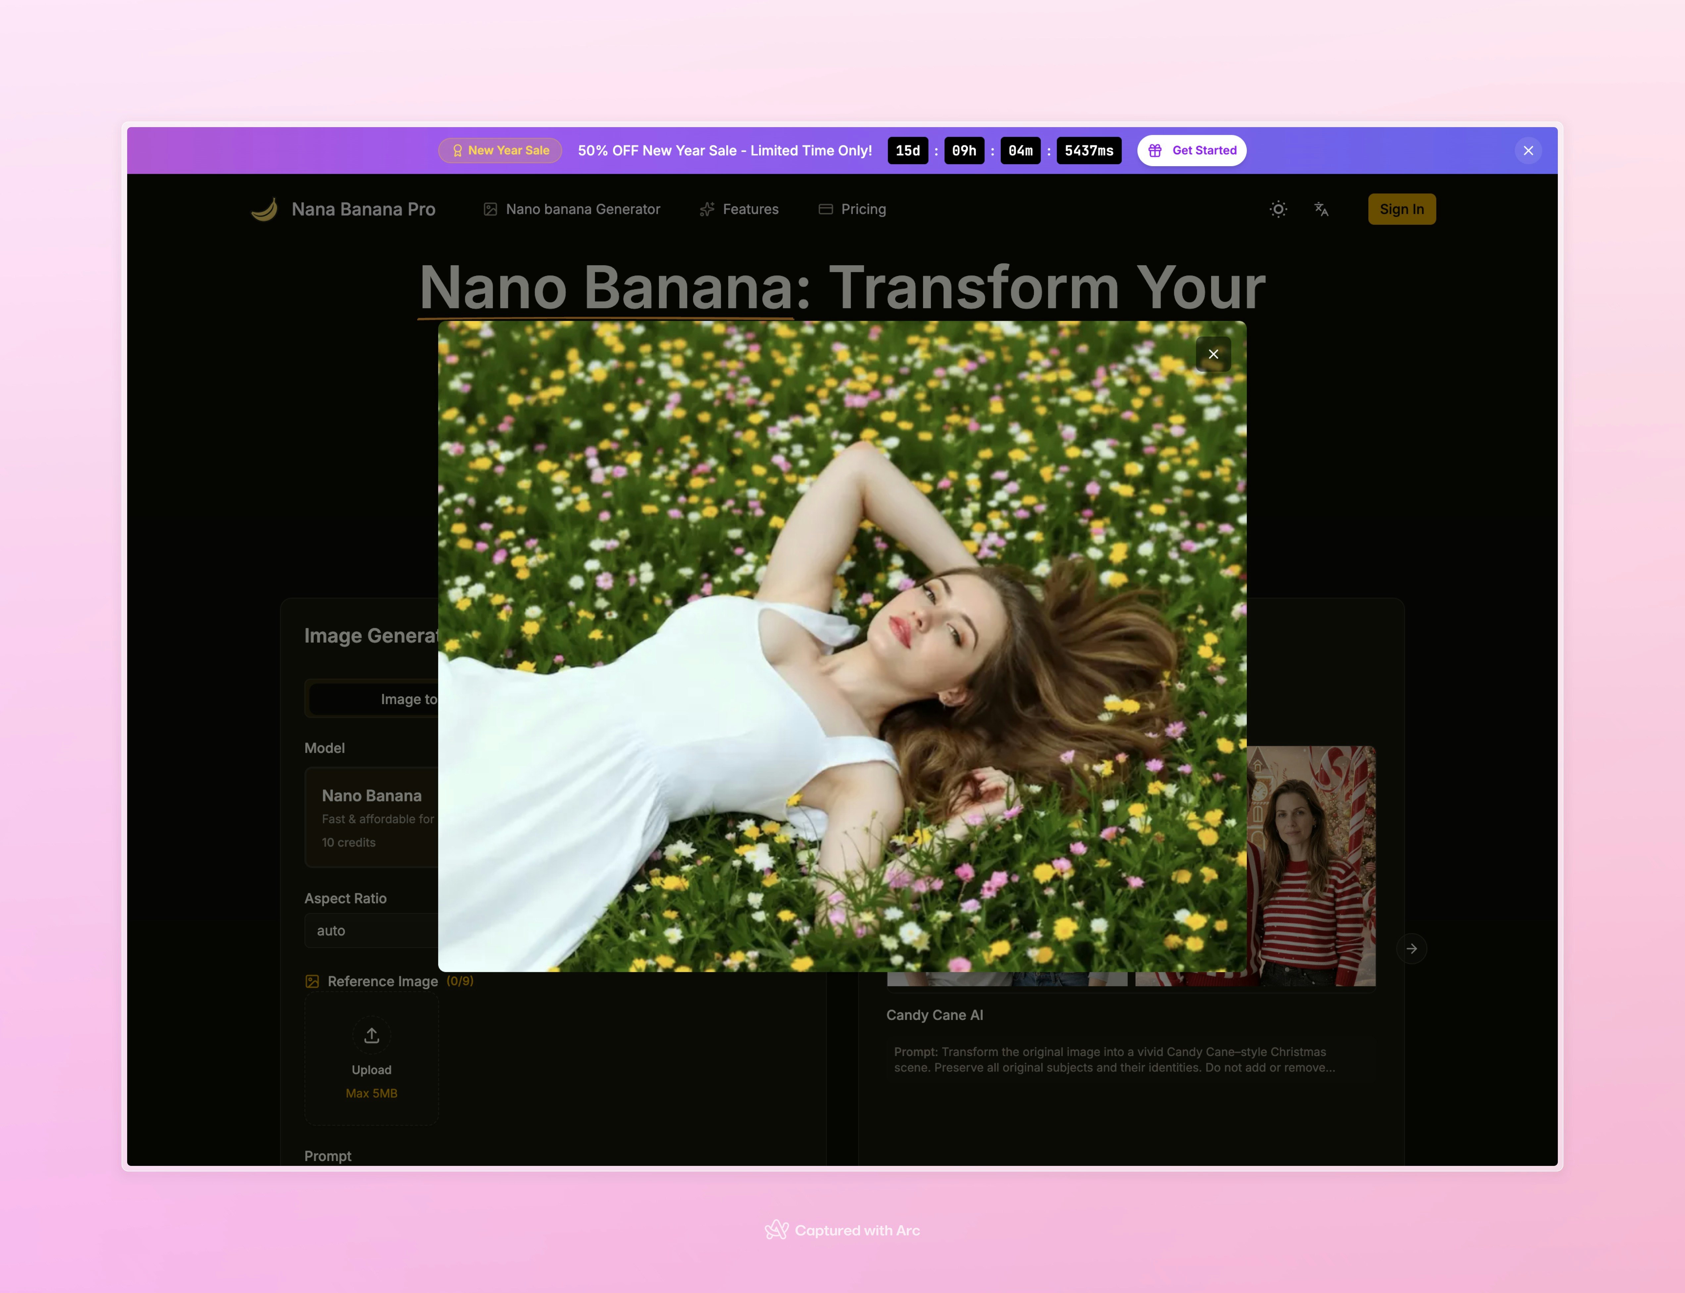Click the Reference Image label icon
This screenshot has width=1685, height=1293.
(312, 981)
